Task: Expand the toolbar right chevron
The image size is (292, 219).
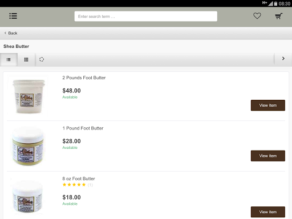Action: coord(283,59)
